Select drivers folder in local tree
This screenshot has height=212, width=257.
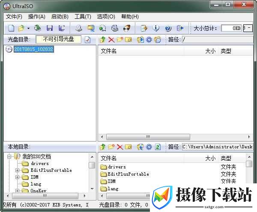point(40,163)
